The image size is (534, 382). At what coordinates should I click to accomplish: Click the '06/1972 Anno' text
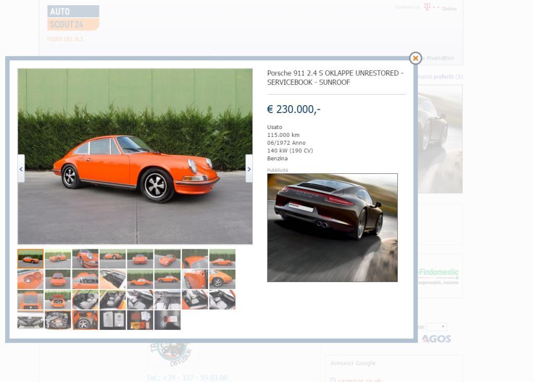(x=286, y=143)
